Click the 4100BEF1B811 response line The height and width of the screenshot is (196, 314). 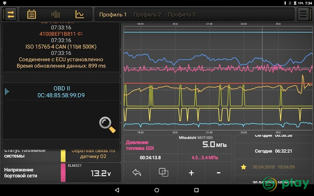coord(61,34)
